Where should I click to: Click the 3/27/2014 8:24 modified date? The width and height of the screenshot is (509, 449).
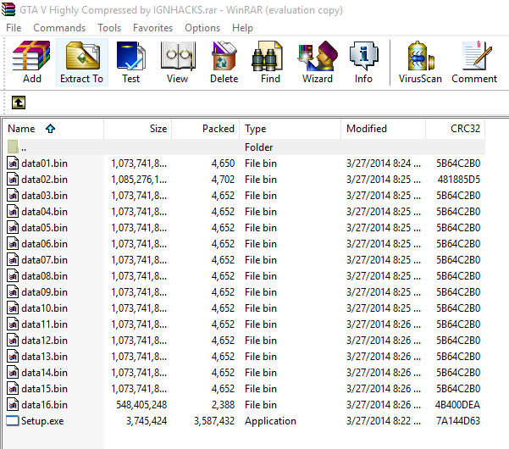[384, 163]
